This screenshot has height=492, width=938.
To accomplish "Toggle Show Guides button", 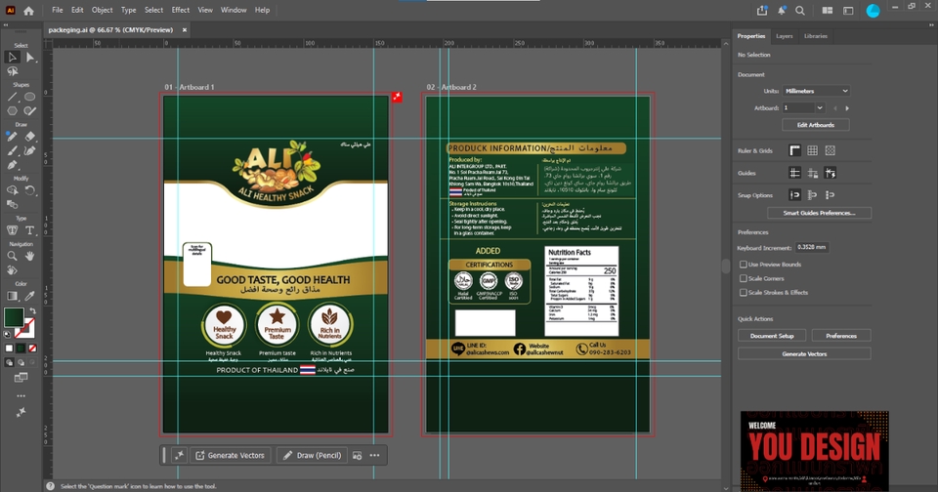I will pos(794,173).
